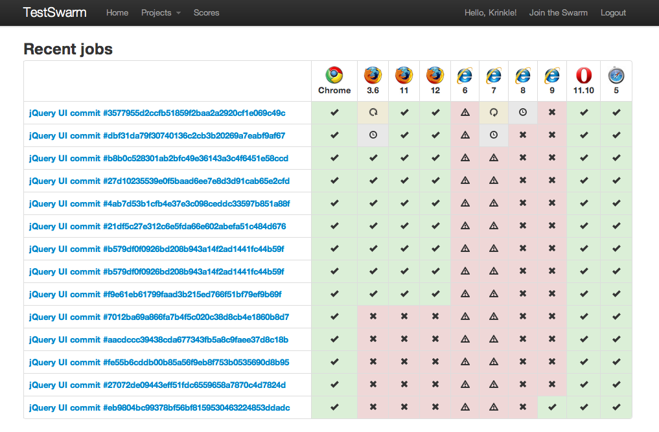Open jQuery UI commit #7012ba69a866 job
Image resolution: width=659 pixels, height=432 pixels.
point(159,317)
